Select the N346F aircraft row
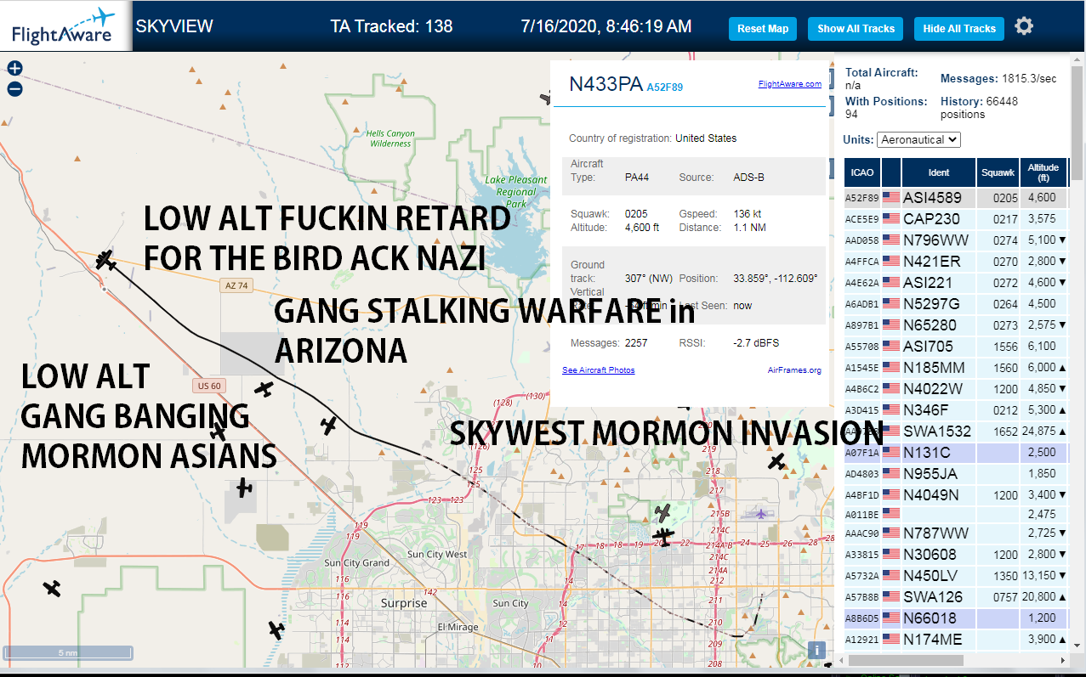This screenshot has width=1086, height=677. [957, 410]
